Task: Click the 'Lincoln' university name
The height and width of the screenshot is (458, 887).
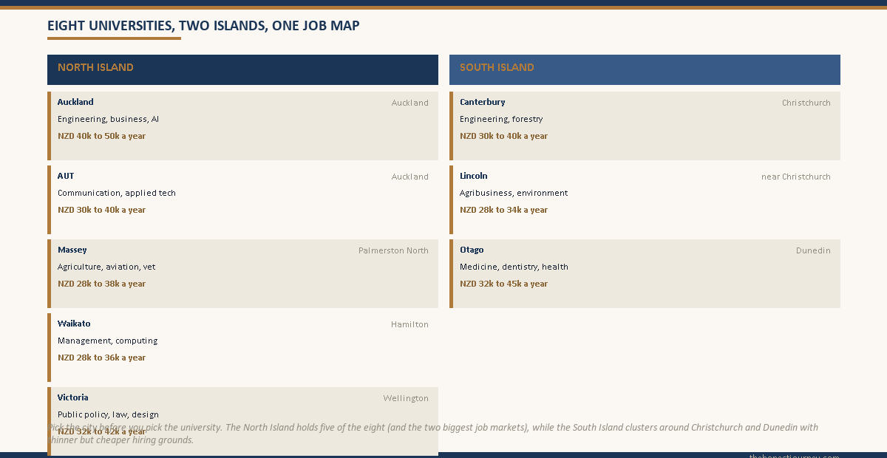Action: click(474, 176)
